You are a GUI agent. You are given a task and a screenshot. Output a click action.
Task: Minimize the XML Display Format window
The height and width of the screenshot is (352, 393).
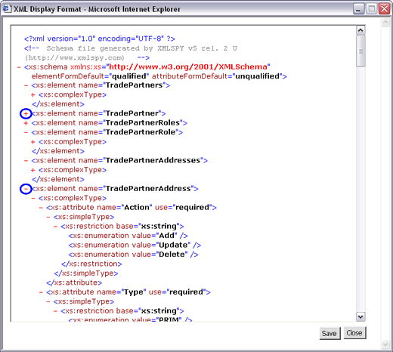(x=358, y=9)
